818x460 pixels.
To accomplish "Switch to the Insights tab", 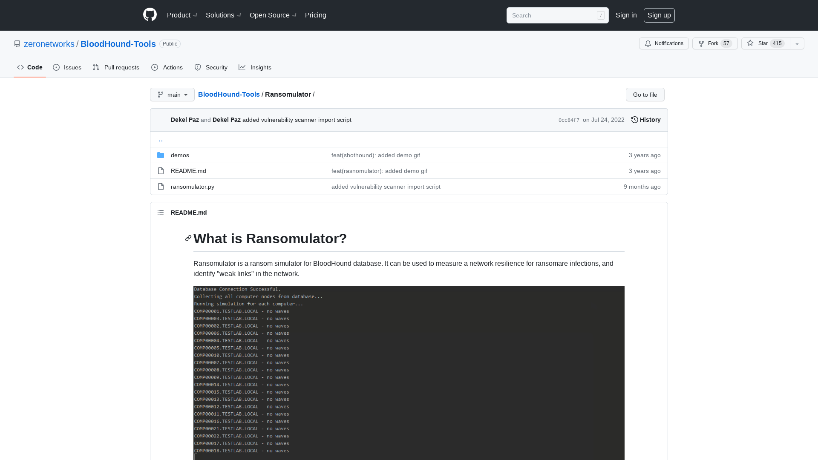I will click(255, 67).
